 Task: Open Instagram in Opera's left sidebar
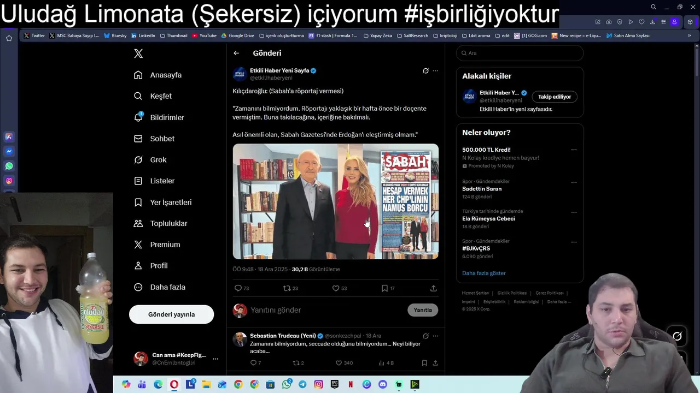pos(9,181)
